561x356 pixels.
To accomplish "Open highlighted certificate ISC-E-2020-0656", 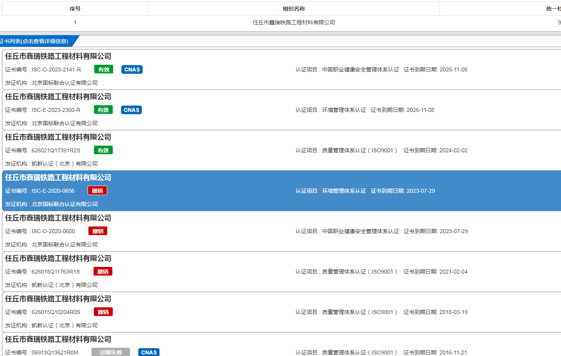I will (x=281, y=191).
